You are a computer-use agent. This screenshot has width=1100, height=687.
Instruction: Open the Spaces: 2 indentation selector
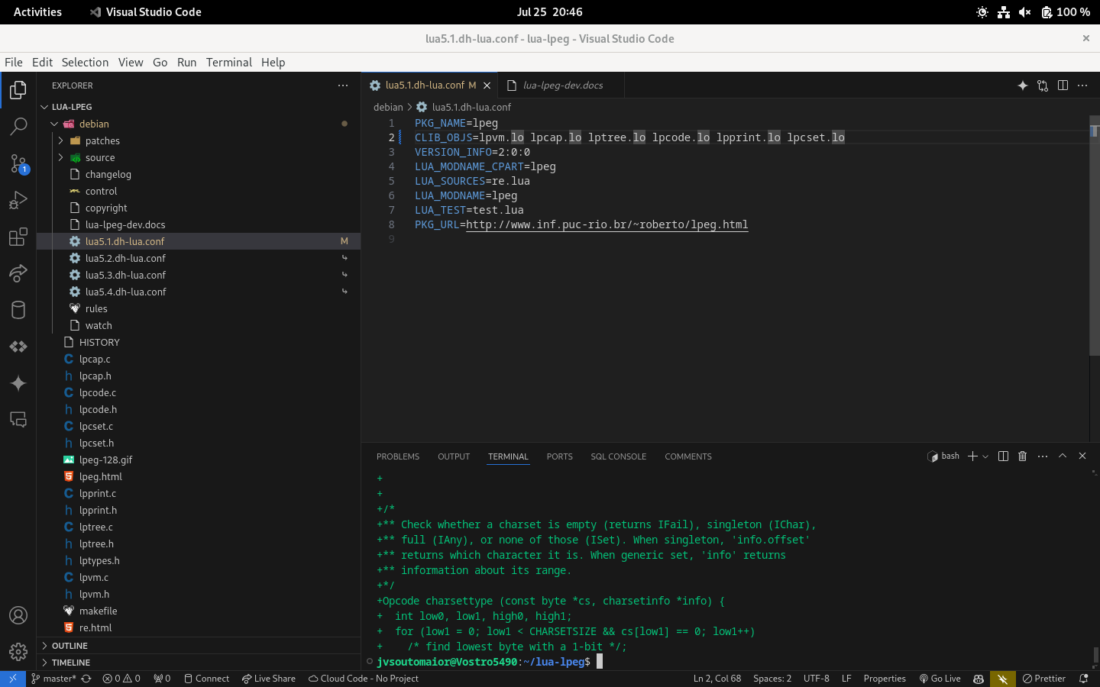(772, 679)
